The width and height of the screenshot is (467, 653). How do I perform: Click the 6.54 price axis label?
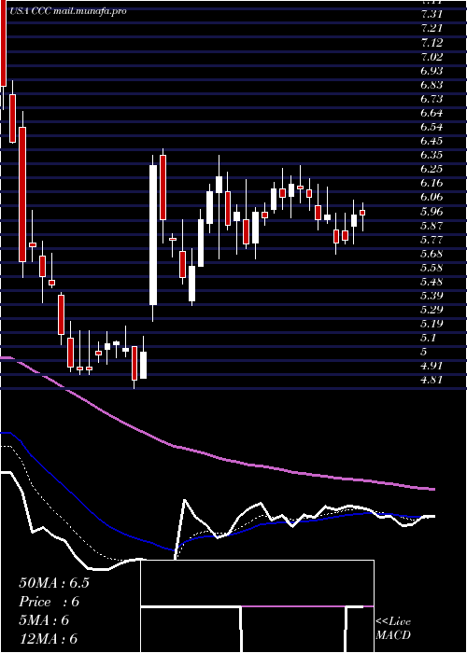click(x=432, y=127)
